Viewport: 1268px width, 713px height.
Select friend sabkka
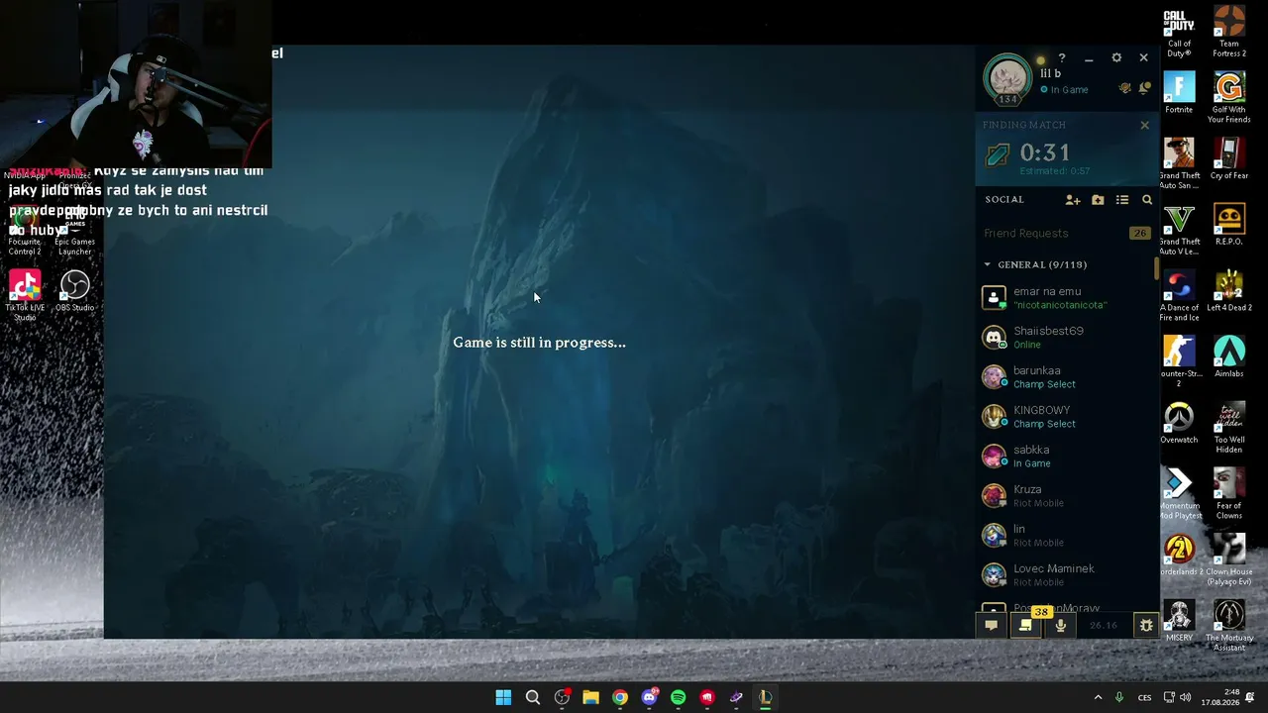tap(1066, 456)
